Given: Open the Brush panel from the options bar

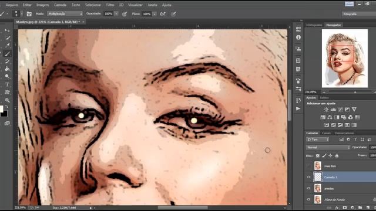Looking at the screenshot, I should click(29, 14).
